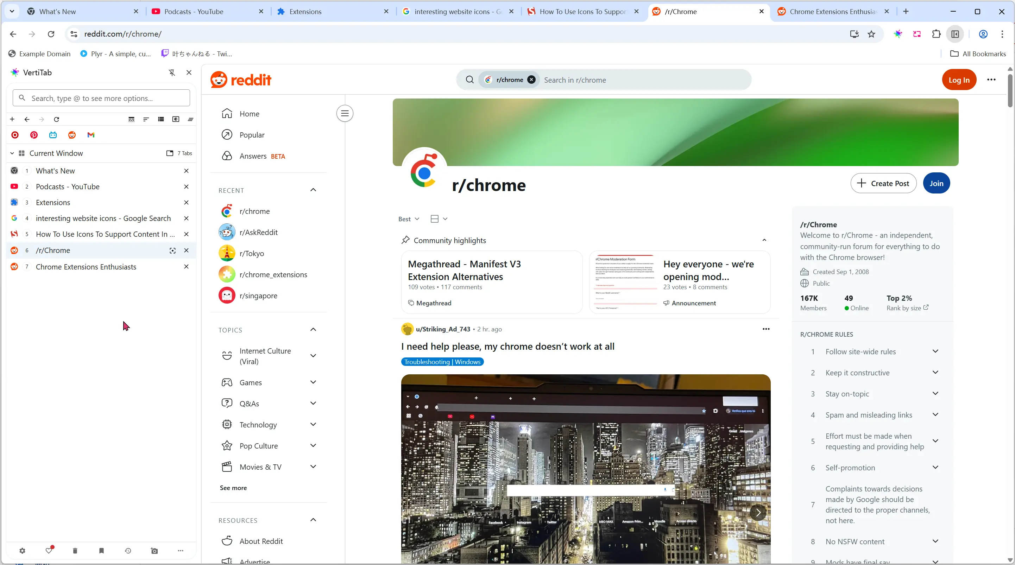Click the Troubleshooting | Windows flair

click(x=442, y=362)
